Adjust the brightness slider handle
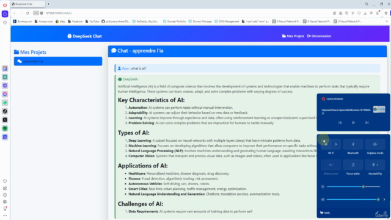The height and width of the screenshot is (220, 391). click(364, 186)
